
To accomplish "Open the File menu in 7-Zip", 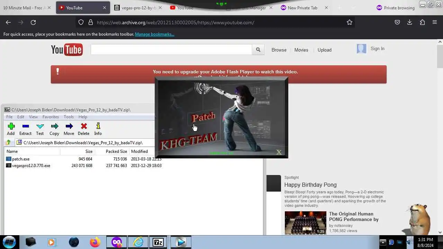I will coord(9,117).
